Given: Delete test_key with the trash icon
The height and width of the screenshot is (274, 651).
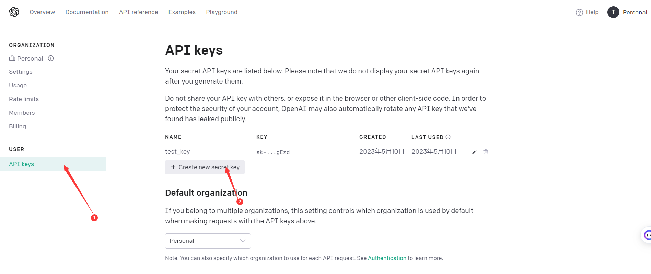Looking at the screenshot, I should pyautogui.click(x=486, y=152).
